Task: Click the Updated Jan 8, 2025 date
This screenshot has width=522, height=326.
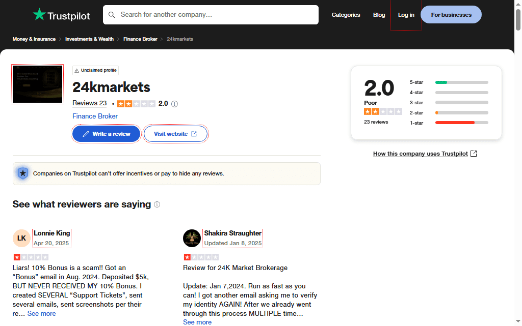Action: click(x=233, y=243)
